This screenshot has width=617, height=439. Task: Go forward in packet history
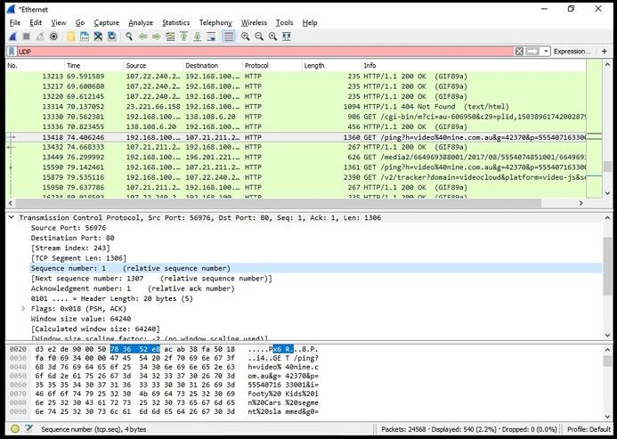pyautogui.click(x=156, y=37)
